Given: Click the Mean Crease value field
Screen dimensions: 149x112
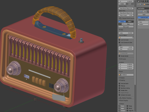Looking at the screenshot, I should pos(126,15).
